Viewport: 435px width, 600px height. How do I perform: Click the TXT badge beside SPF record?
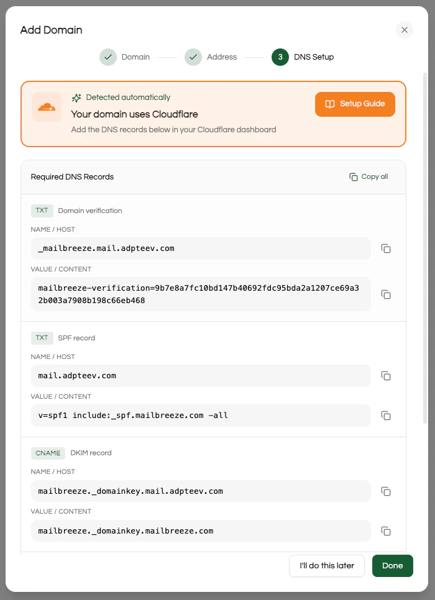42,338
